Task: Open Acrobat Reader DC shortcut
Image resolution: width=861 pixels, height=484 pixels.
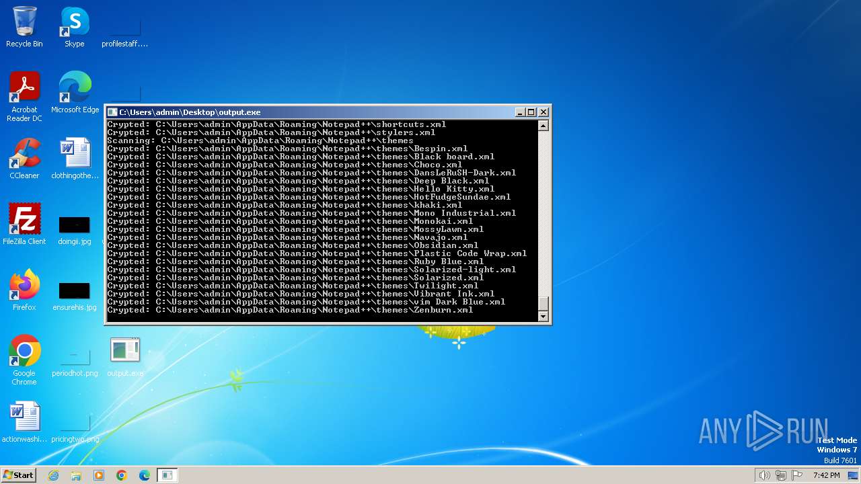Action: pyautogui.click(x=24, y=97)
